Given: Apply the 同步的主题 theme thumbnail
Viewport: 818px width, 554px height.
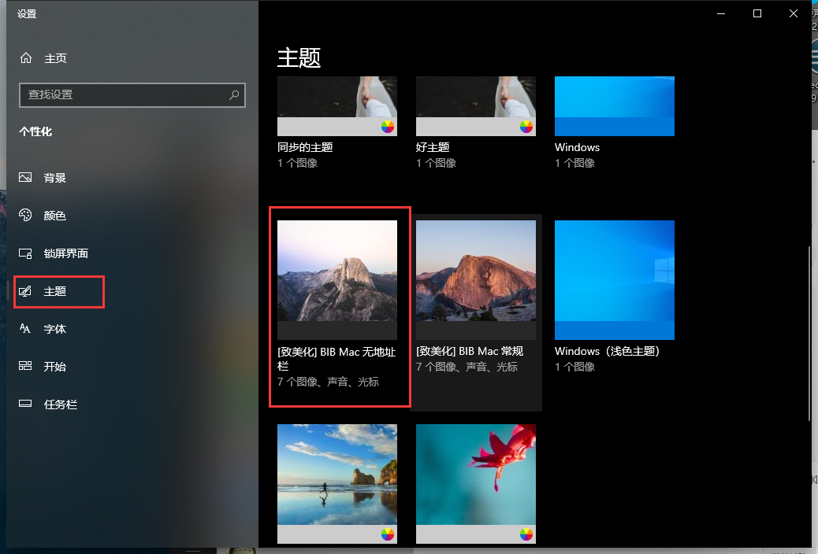Looking at the screenshot, I should coord(337,106).
